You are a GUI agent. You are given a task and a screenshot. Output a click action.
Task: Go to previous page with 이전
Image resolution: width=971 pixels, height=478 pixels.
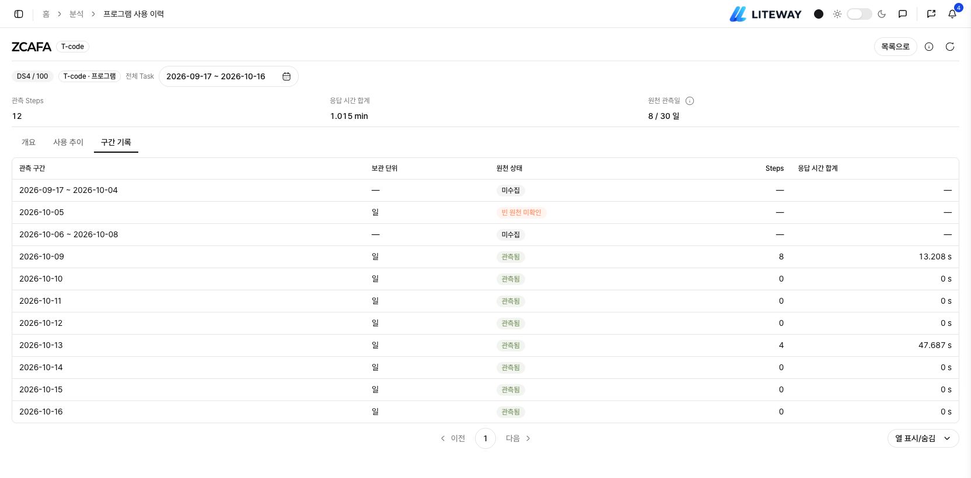[453, 438]
